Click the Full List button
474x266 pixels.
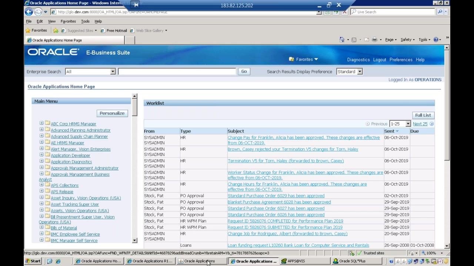(423, 115)
